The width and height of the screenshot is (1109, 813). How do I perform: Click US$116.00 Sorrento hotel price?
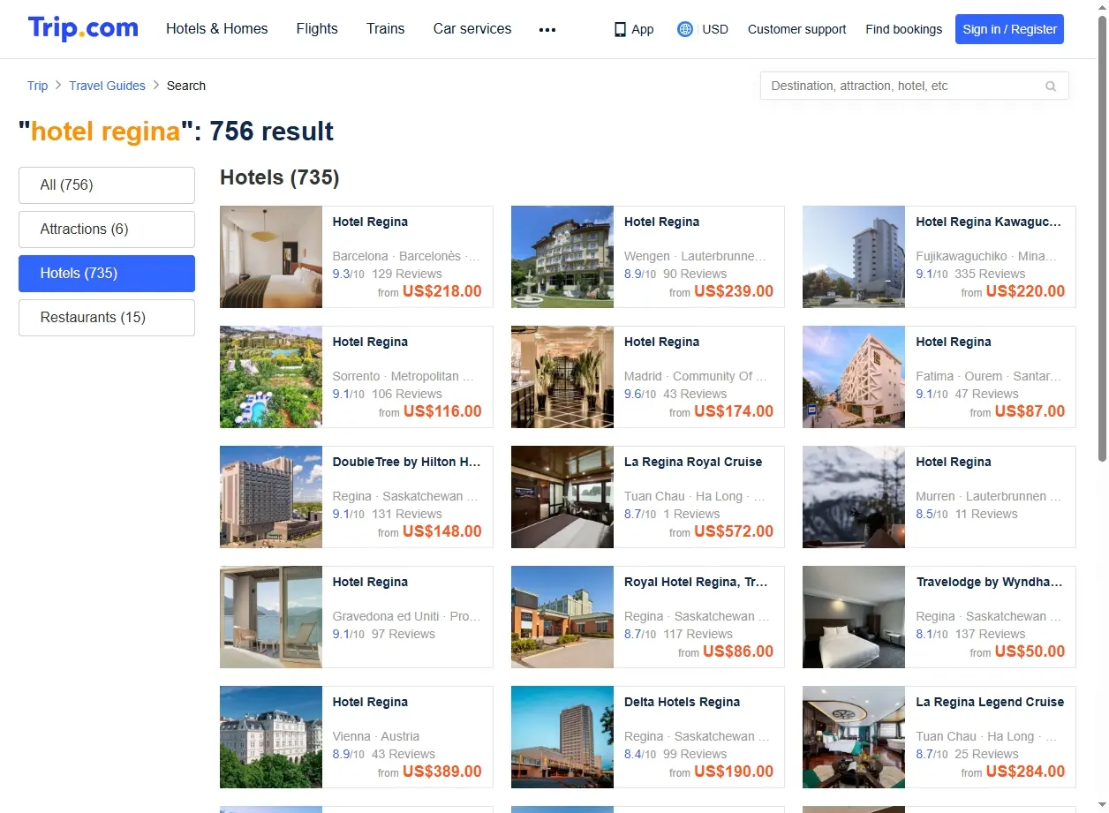(x=442, y=411)
